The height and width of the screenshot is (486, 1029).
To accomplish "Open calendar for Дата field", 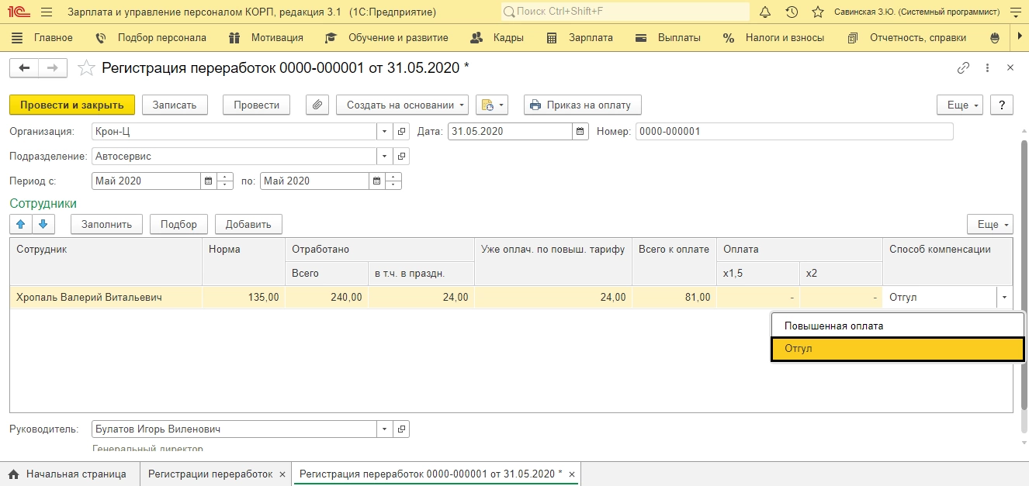I will (580, 132).
